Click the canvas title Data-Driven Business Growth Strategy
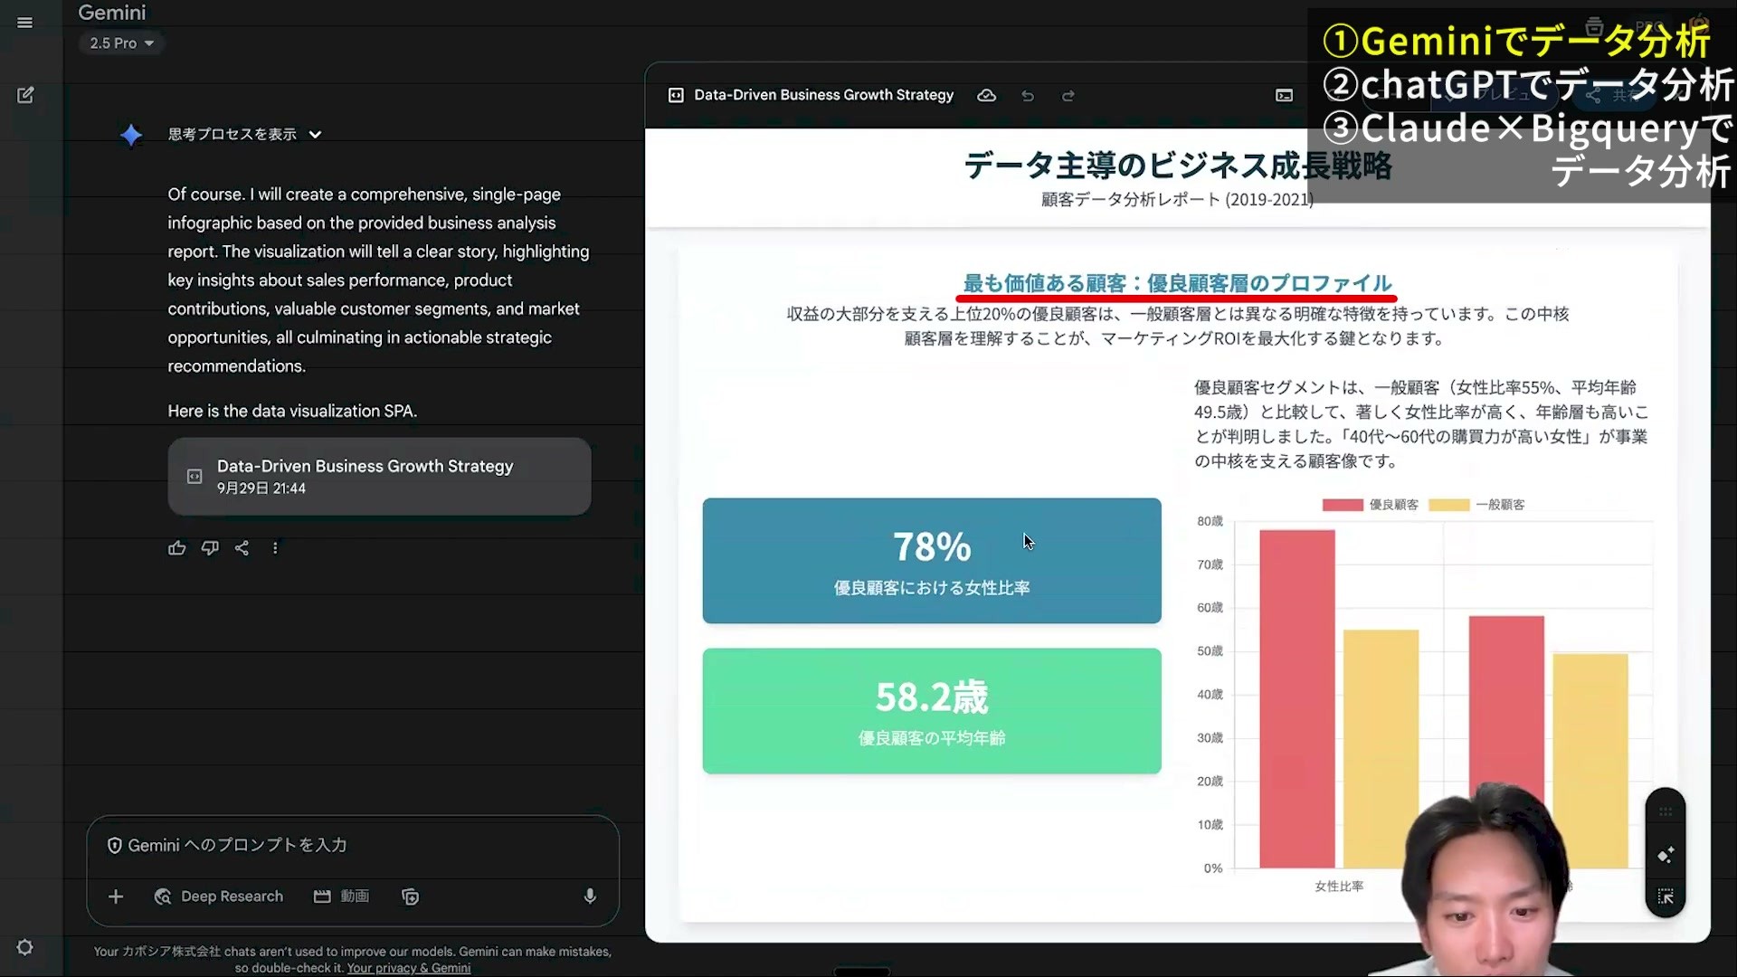This screenshot has height=977, width=1737. pyautogui.click(x=824, y=95)
